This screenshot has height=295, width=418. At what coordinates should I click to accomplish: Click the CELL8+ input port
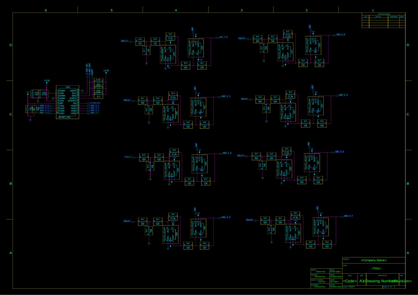[x=250, y=220]
